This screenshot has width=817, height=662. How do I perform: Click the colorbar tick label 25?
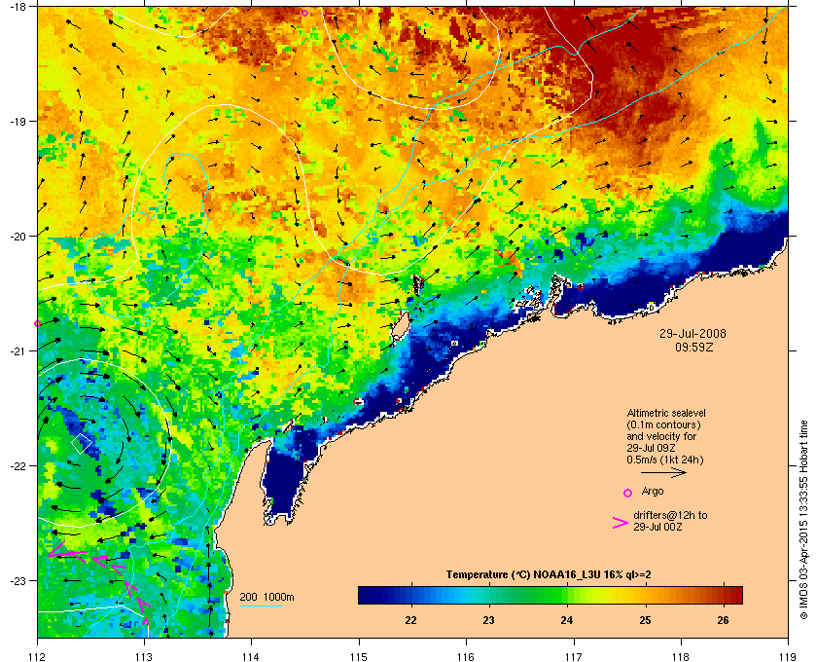tap(645, 620)
